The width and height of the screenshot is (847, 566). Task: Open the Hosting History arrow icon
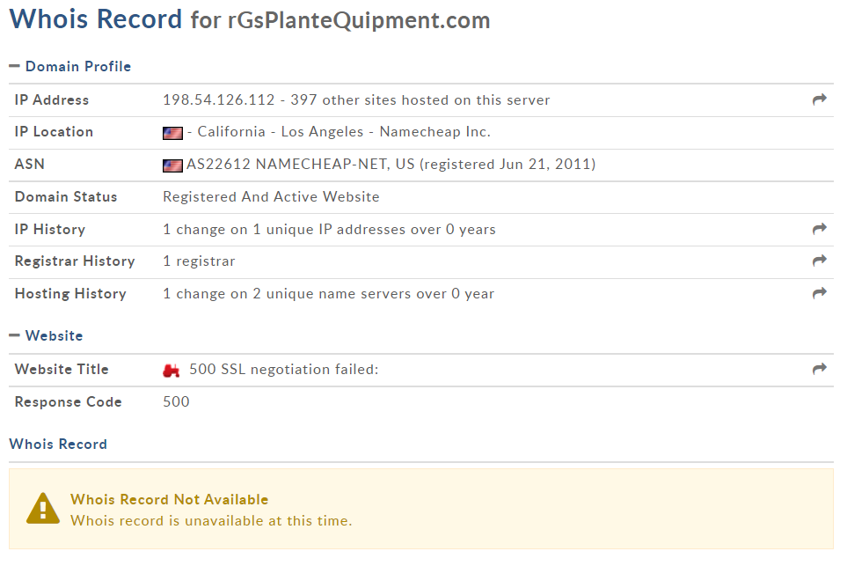(819, 294)
